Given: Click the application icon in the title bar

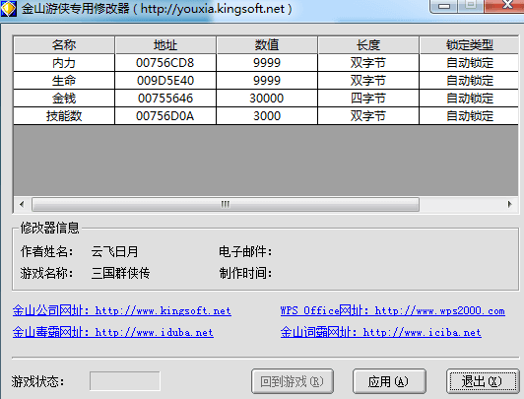Looking at the screenshot, I should click(8, 8).
